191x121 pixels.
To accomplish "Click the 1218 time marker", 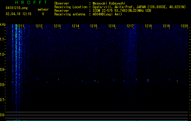I will click(148, 26).
